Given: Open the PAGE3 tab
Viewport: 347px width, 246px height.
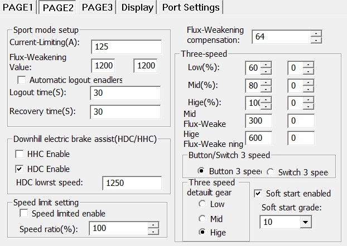Looking at the screenshot, I should point(98,8).
